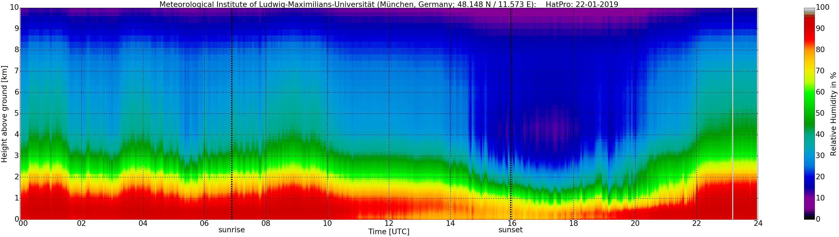
Task: Click the time tick label '02'
Action: pyautogui.click(x=81, y=223)
